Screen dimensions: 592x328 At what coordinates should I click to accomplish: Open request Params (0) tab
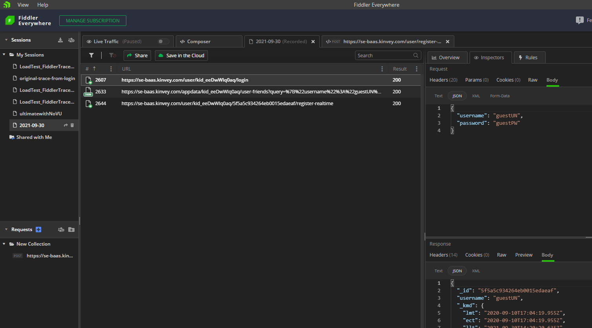477,80
